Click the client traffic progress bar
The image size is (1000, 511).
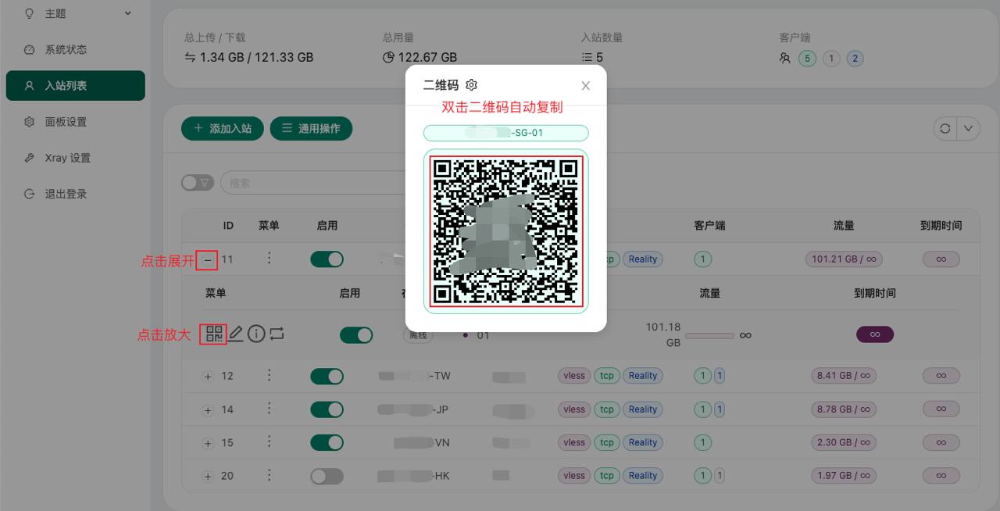[710, 335]
